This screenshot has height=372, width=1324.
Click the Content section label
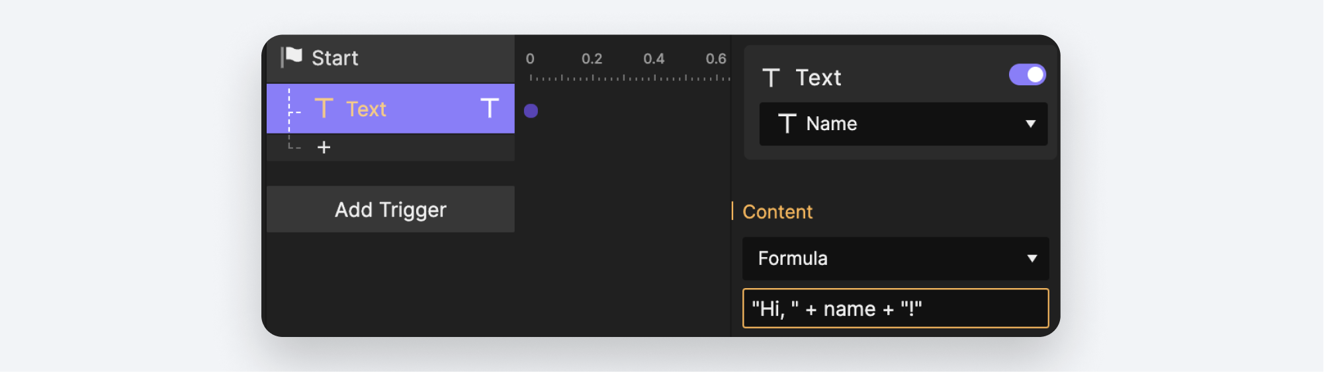click(777, 212)
